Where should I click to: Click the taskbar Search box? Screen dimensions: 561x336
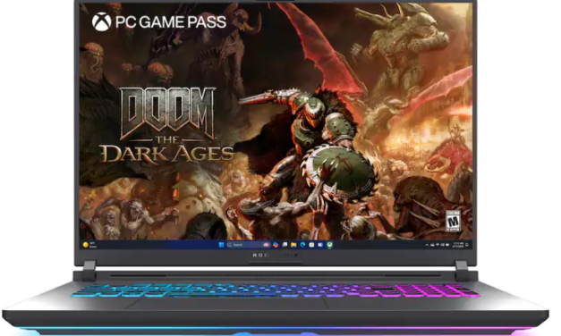(249, 245)
